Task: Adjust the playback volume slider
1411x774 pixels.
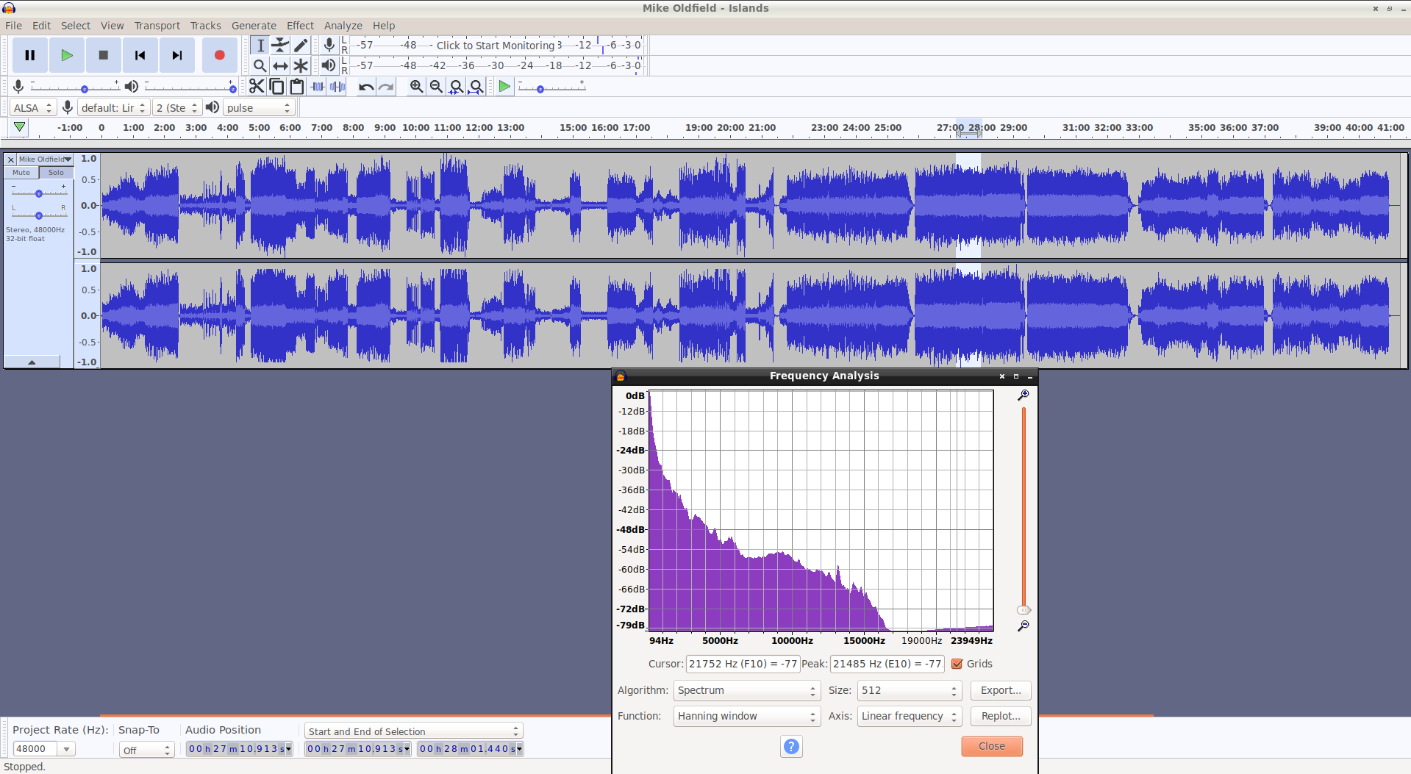Action: [190, 88]
